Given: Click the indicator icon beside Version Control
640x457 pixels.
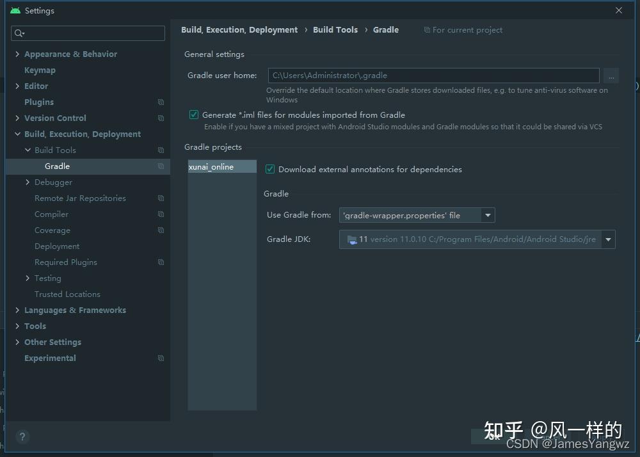Looking at the screenshot, I should point(160,118).
